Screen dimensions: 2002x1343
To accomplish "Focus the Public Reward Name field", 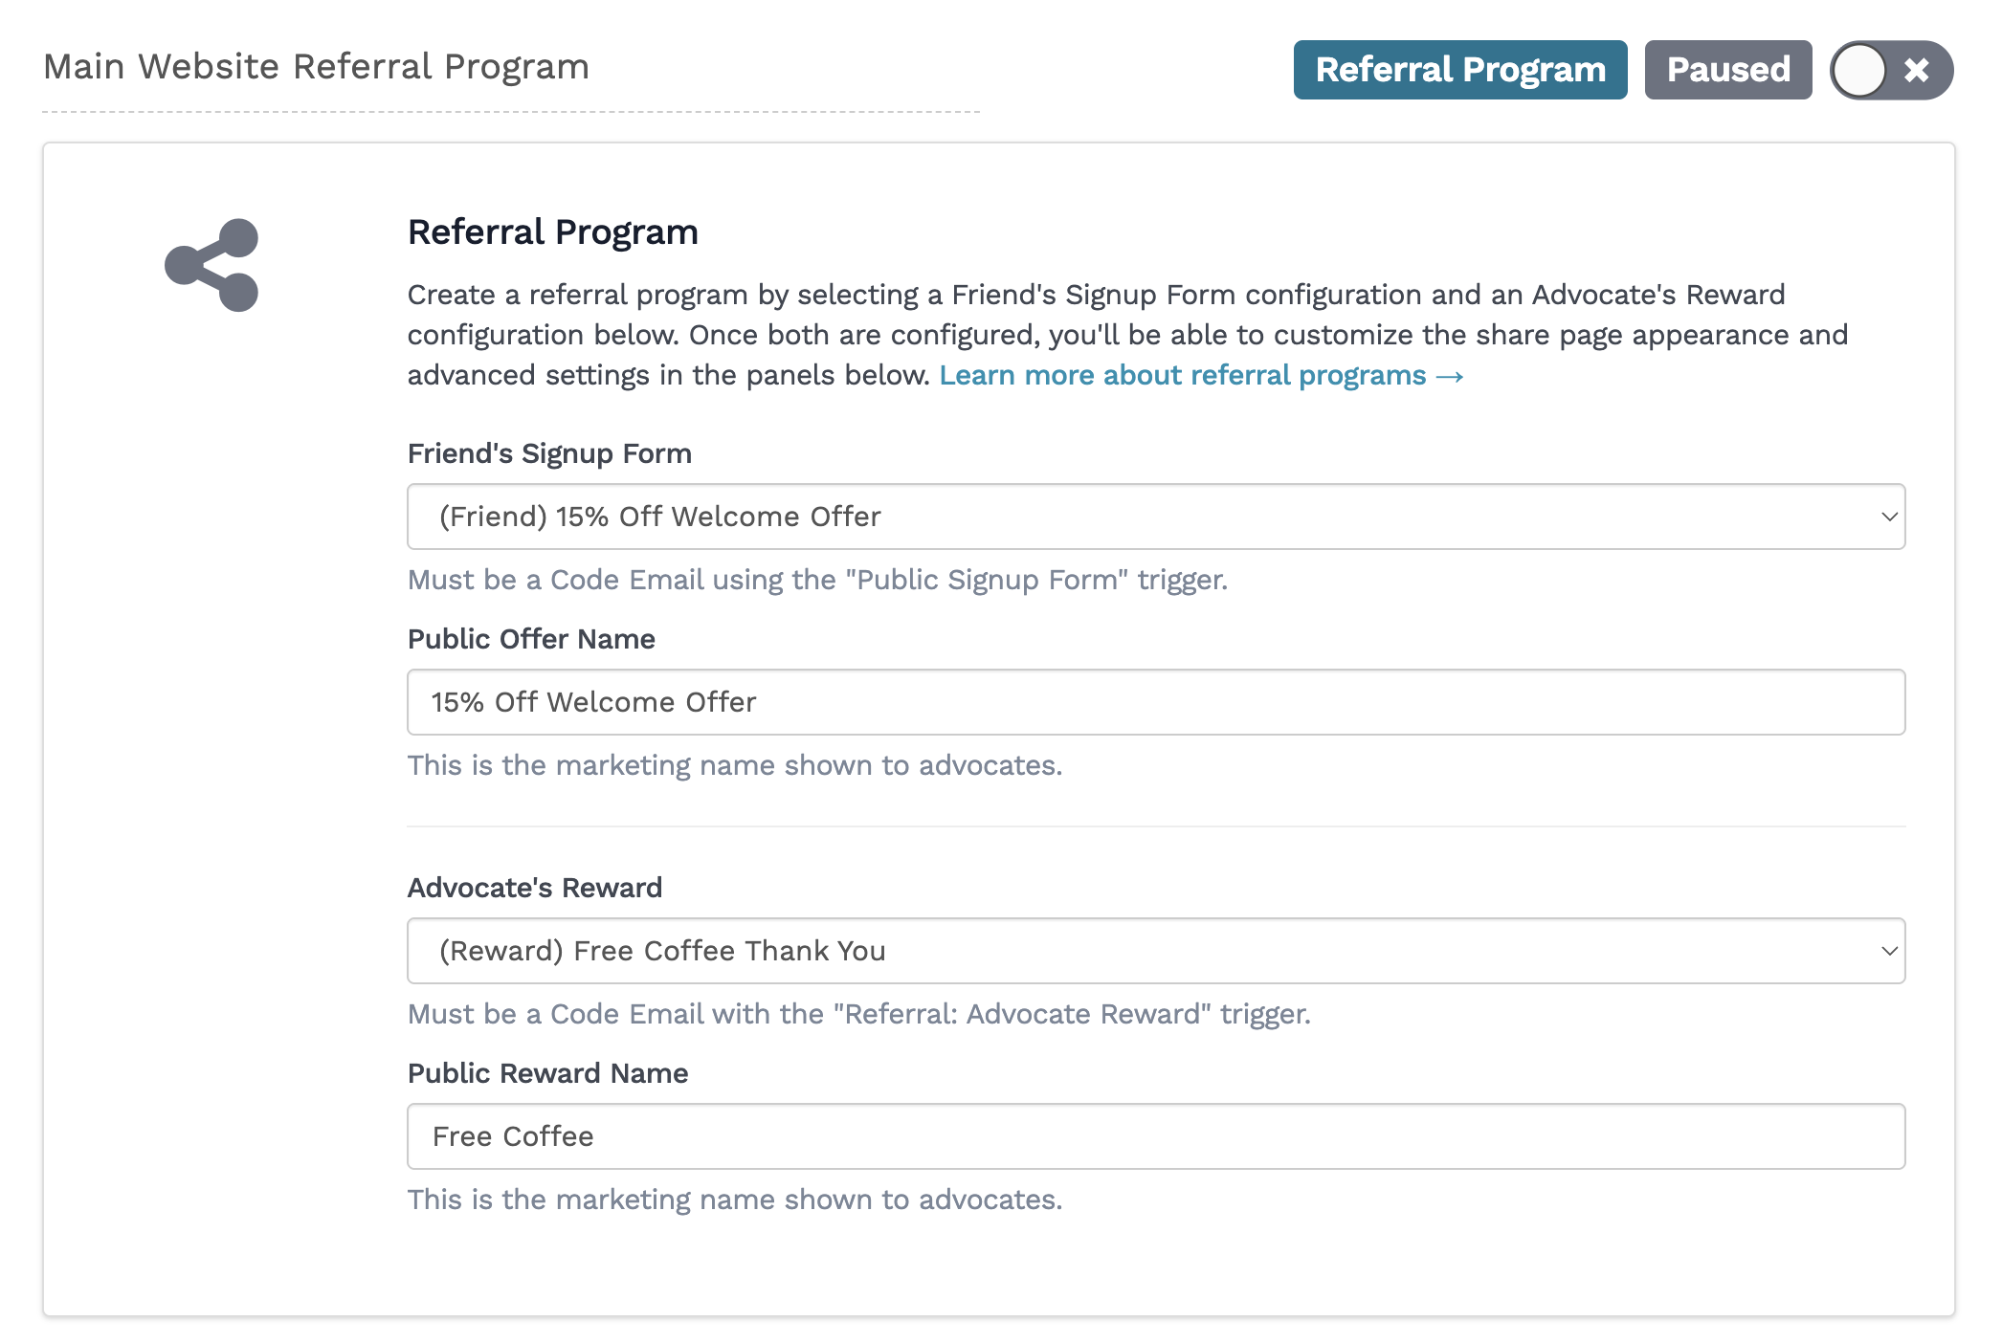I will click(x=1155, y=1136).
